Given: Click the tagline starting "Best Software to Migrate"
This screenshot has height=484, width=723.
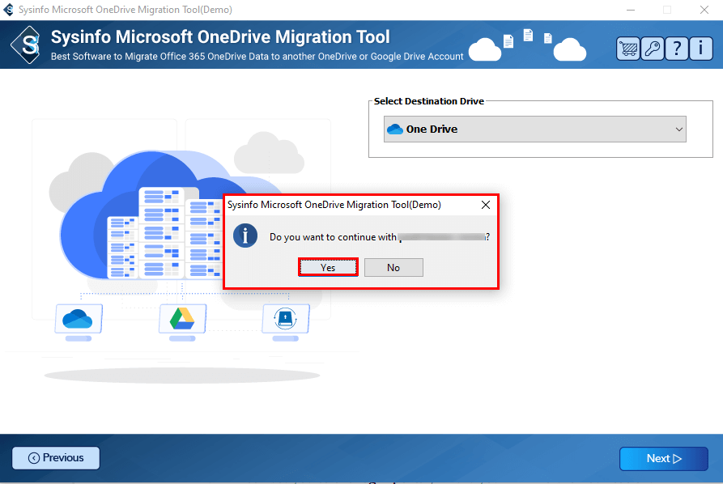Looking at the screenshot, I should (257, 56).
